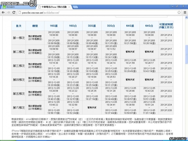The width and height of the screenshot is (188, 141).
Task: Click the 暫無供貨 cell under 64G黑 in 第二梯次
Action: [130, 52]
